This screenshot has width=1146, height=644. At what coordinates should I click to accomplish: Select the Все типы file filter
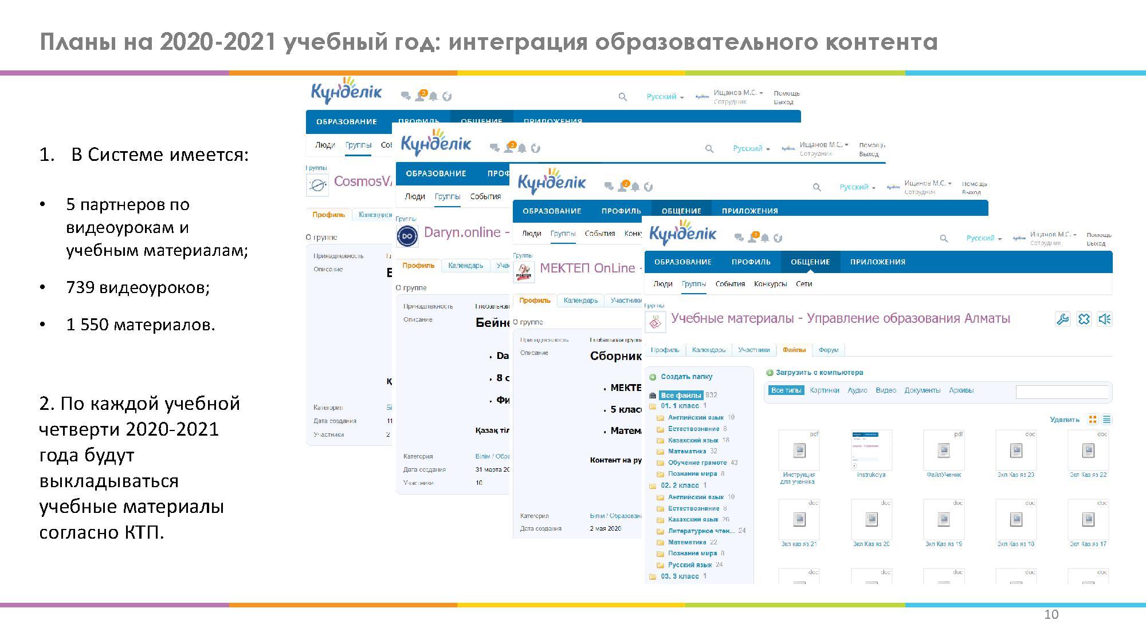tap(786, 390)
